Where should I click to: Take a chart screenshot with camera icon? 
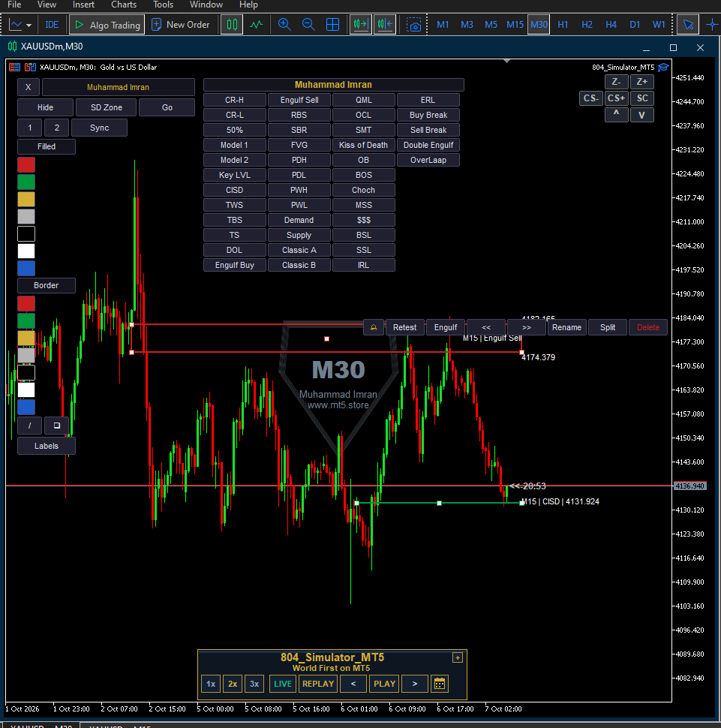(413, 25)
